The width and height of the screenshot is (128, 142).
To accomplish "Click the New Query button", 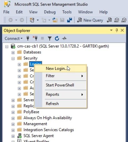I will pyautogui.click(x=90, y=20).
